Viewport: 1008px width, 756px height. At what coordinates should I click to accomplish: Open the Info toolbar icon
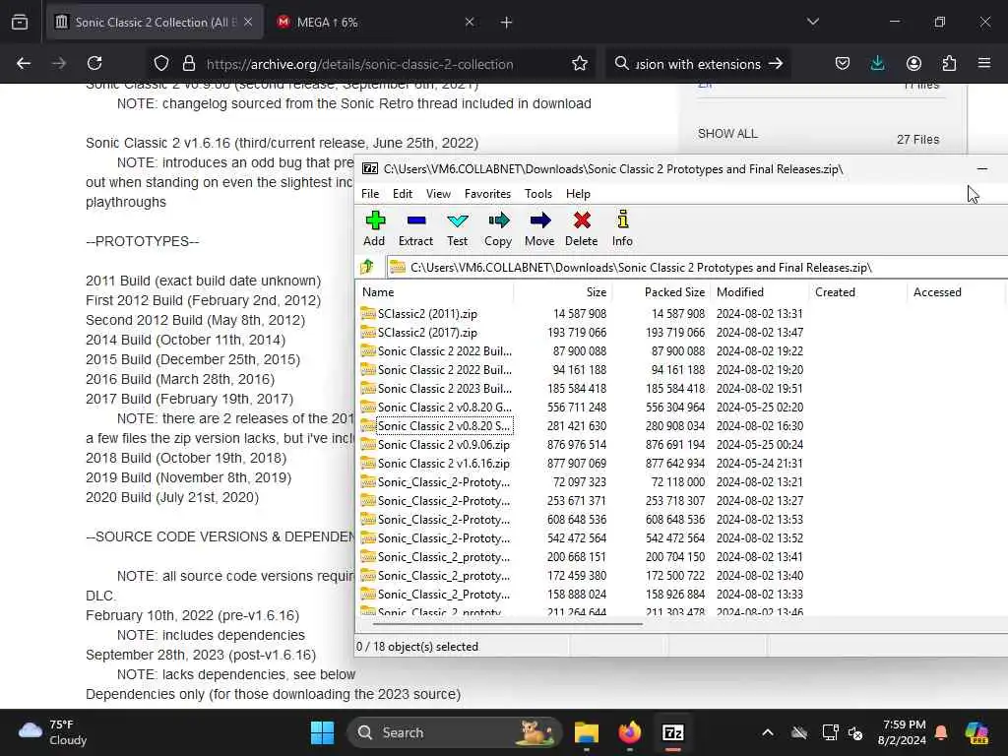(622, 228)
